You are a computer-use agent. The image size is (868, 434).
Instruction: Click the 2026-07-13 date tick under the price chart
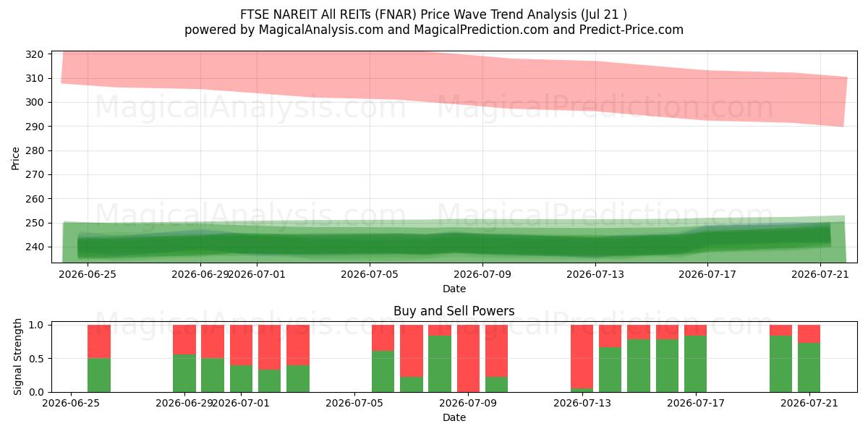[x=595, y=274]
